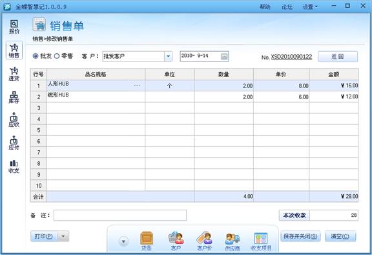Open the 应付 payables icon
This screenshot has height=255, width=372.
(14, 143)
